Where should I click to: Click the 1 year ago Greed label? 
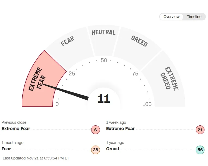(113, 149)
